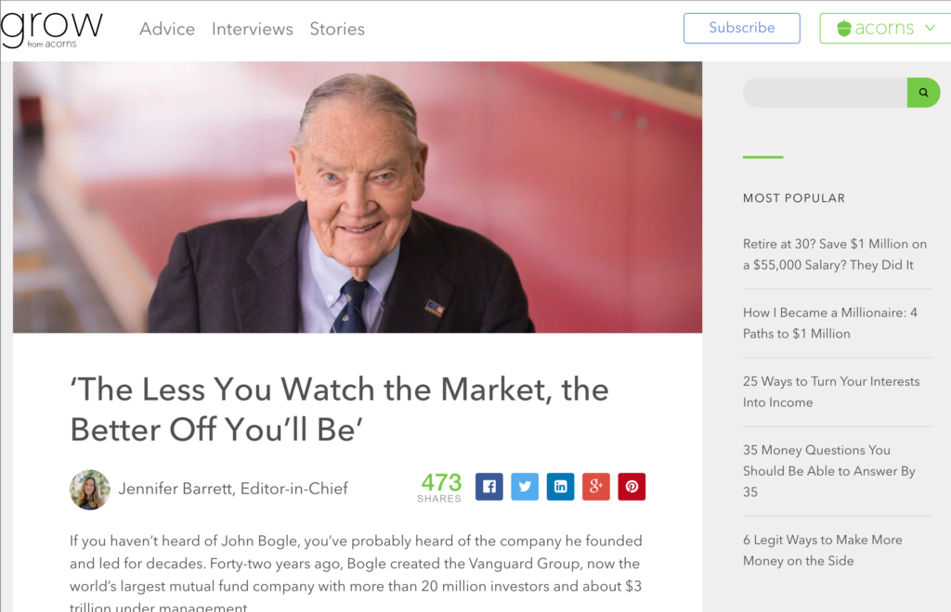Read 'How I Became a Millionaire' article
Viewport: 951px width, 612px height.
pyautogui.click(x=829, y=324)
